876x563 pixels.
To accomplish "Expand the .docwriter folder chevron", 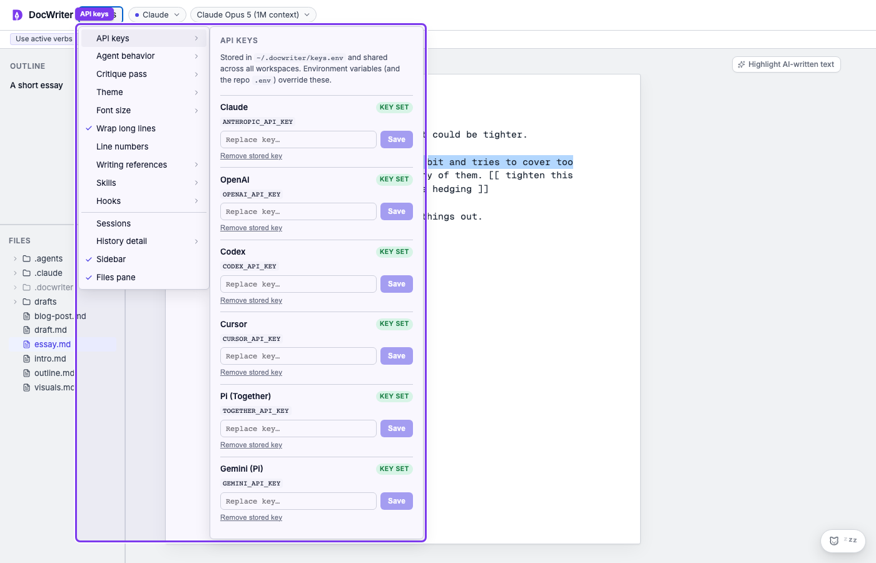I will coord(16,287).
